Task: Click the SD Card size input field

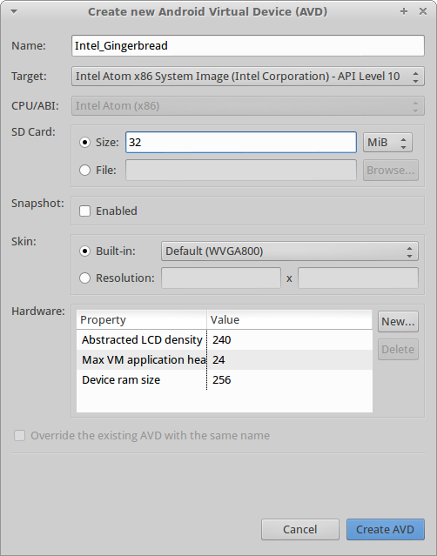Action: [x=241, y=143]
